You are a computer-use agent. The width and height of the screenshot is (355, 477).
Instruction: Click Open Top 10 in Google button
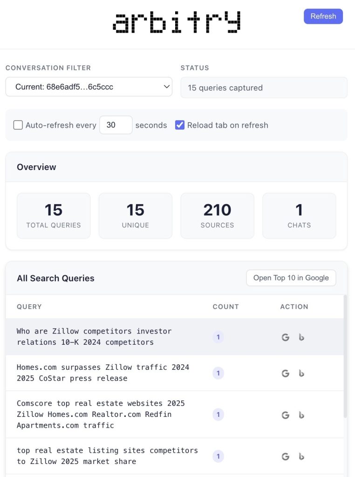[x=291, y=278]
